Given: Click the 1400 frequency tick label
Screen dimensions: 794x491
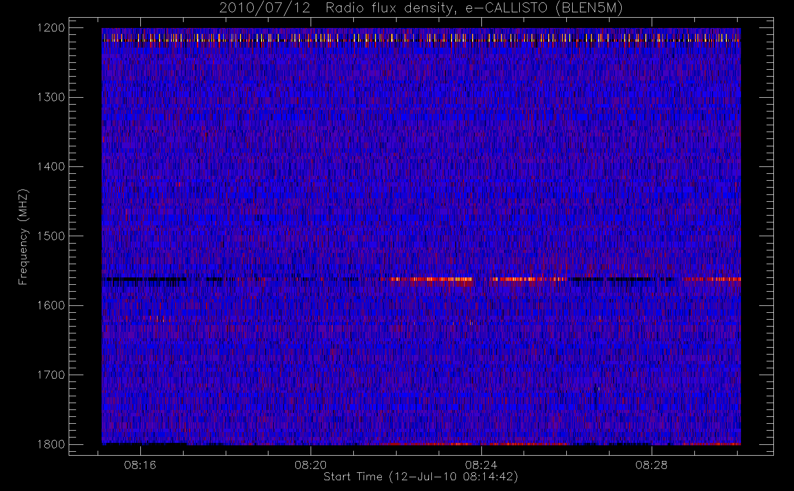Looking at the screenshot, I should coord(51,166).
